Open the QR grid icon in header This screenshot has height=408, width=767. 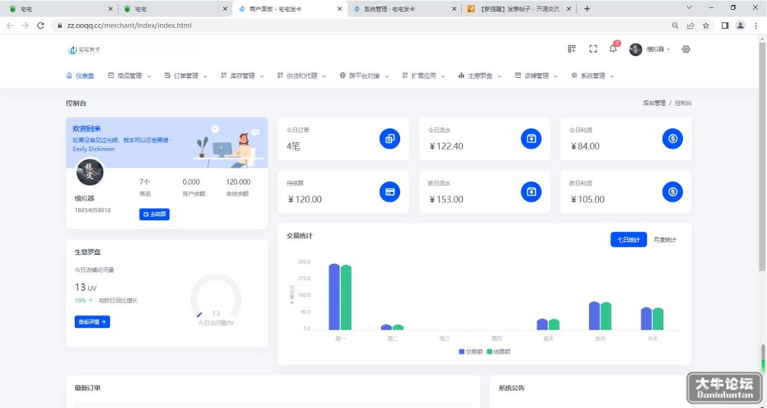pyautogui.click(x=572, y=49)
